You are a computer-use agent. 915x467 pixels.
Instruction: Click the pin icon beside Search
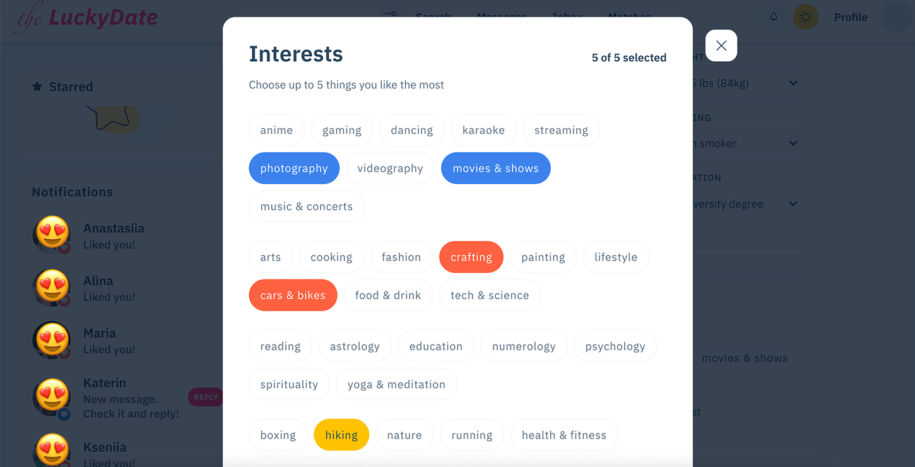pyautogui.click(x=390, y=12)
